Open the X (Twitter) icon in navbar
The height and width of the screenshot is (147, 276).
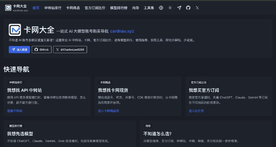click(197, 8)
